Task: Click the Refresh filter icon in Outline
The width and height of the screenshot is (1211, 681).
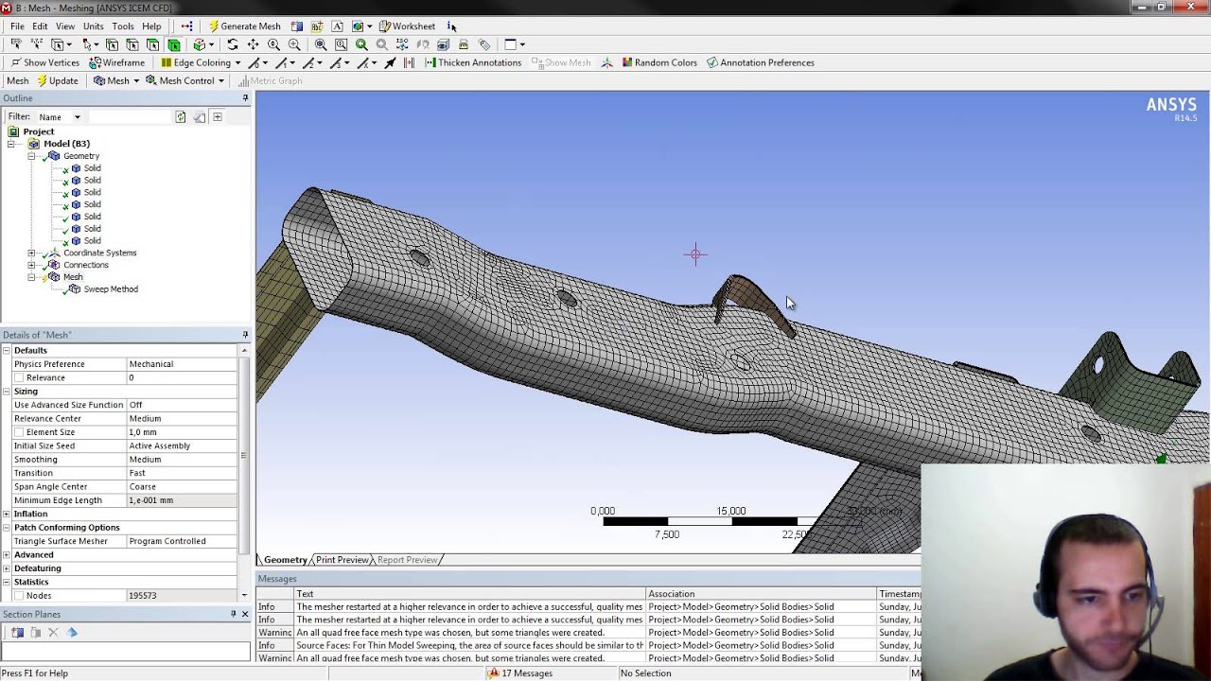Action: (x=180, y=117)
